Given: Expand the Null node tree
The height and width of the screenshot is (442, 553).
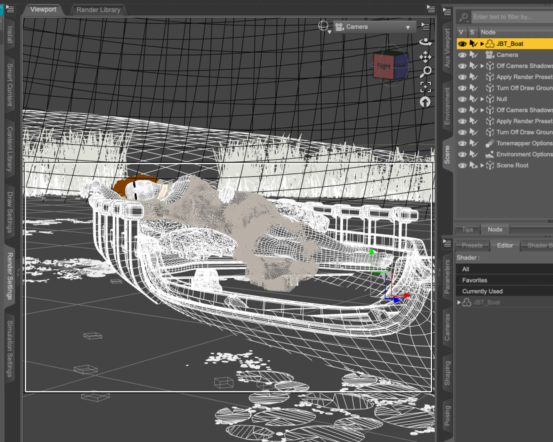Looking at the screenshot, I should [482, 99].
